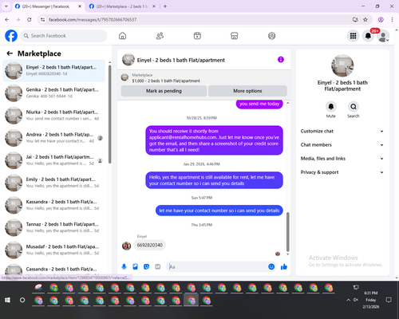This screenshot has width=399, height=319.
Task: Focus the Search Facebook box
Action: coord(64,36)
